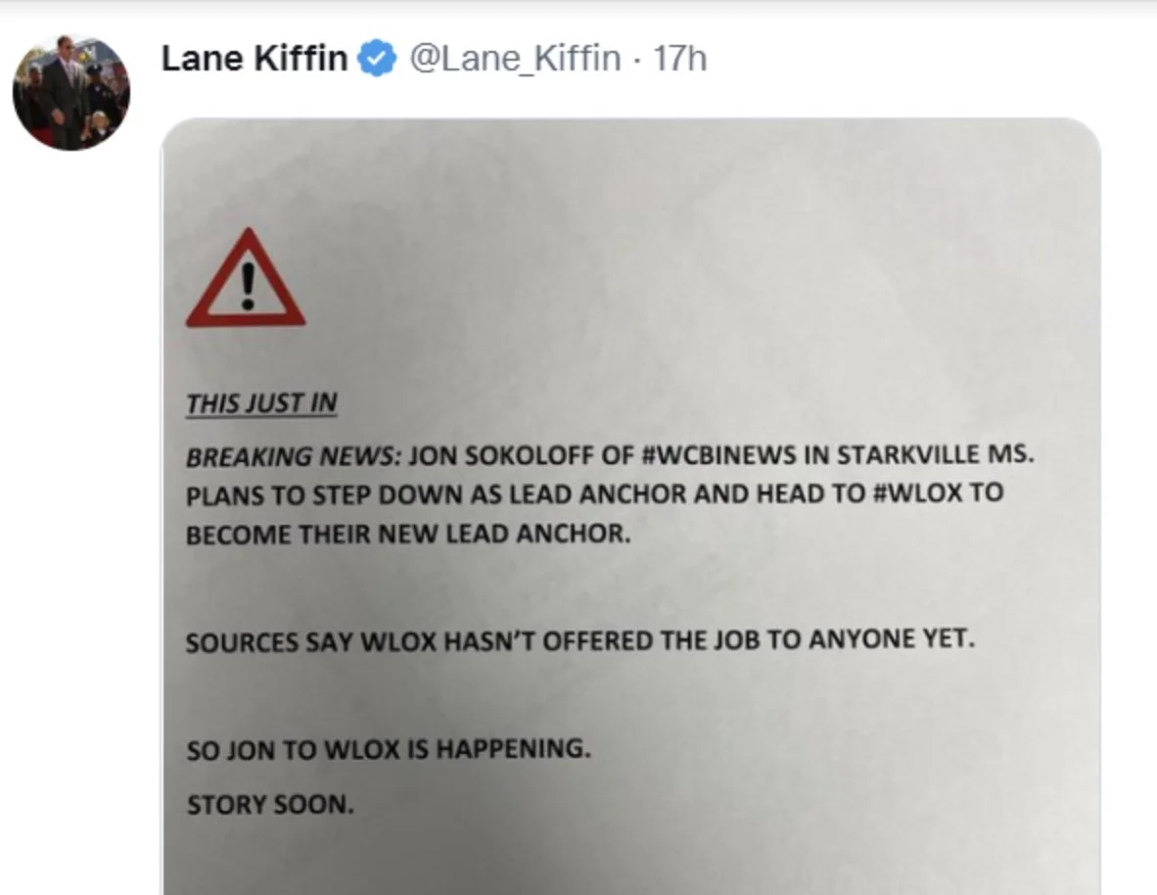
Task: Click the red warning triangle icon
Action: [246, 278]
